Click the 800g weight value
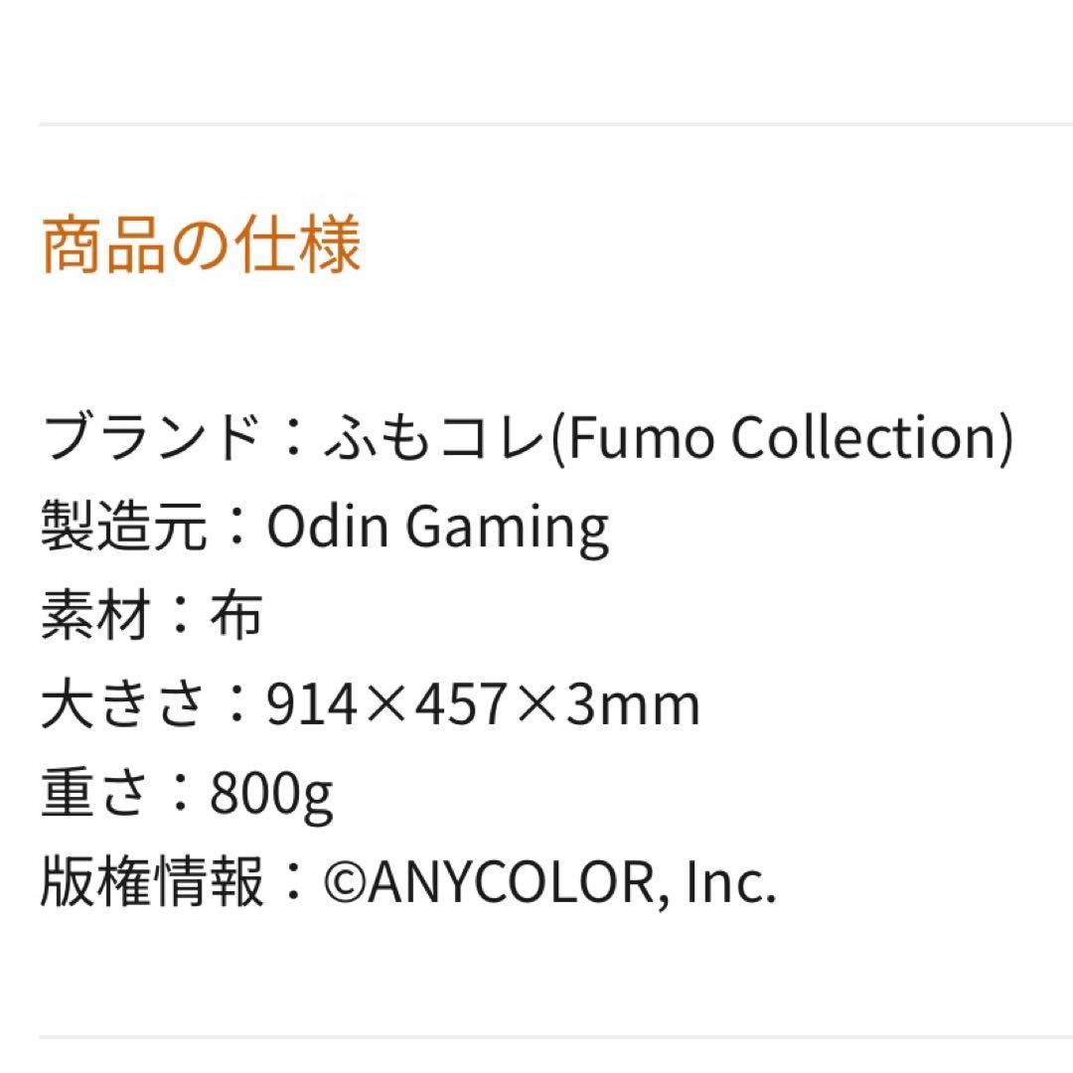This screenshot has width=1073, height=1073. pyautogui.click(x=271, y=795)
